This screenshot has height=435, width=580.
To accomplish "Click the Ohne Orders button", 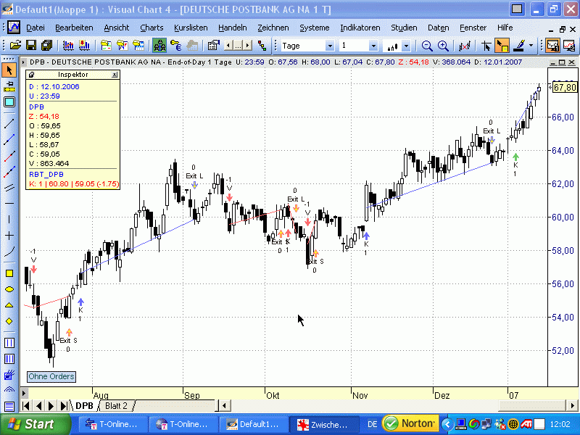I will tap(51, 376).
